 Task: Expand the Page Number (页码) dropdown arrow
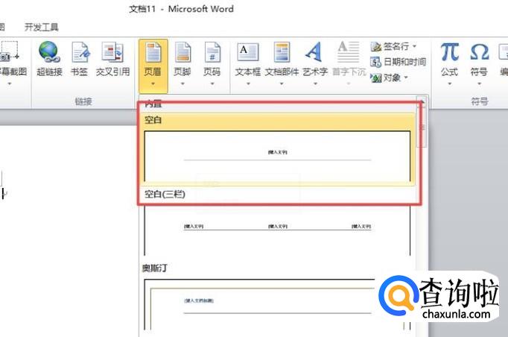click(x=212, y=84)
